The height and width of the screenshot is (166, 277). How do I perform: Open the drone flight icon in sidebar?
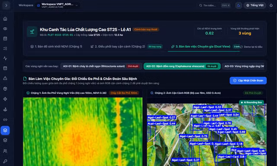tap(5, 109)
